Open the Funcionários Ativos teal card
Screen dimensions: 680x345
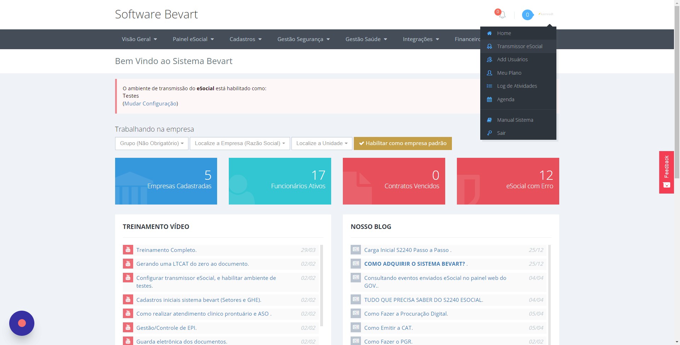coord(280,181)
